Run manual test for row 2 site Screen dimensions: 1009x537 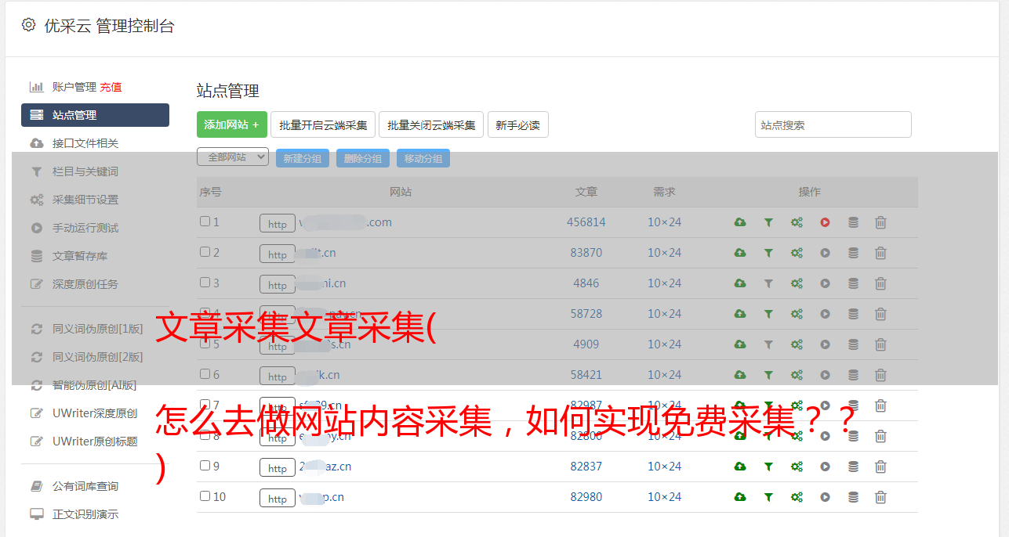coord(825,253)
